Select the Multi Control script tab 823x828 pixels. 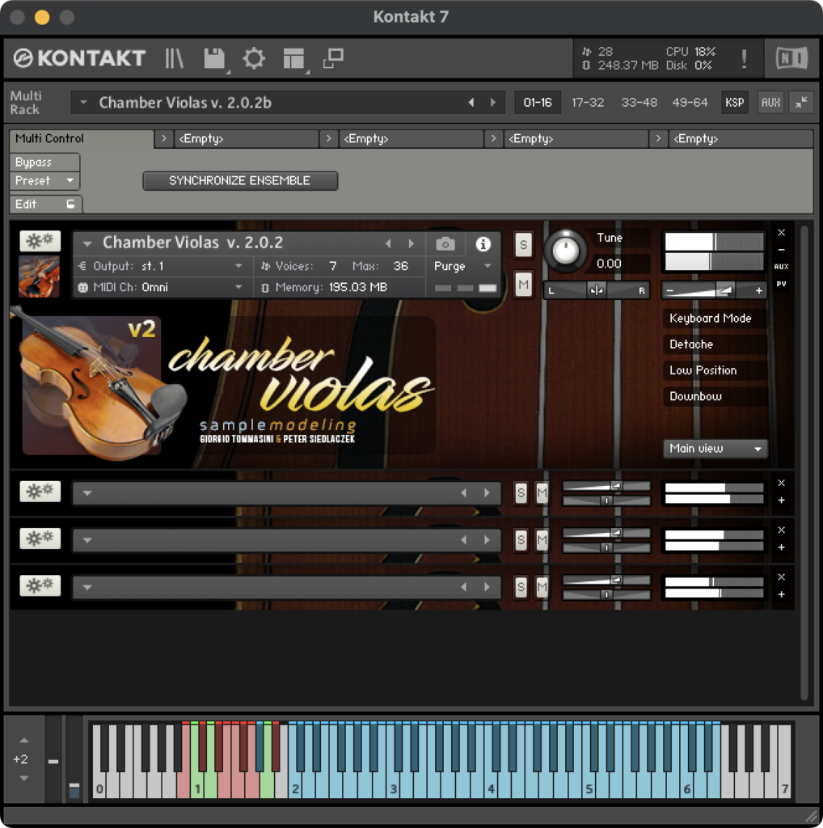coord(82,139)
